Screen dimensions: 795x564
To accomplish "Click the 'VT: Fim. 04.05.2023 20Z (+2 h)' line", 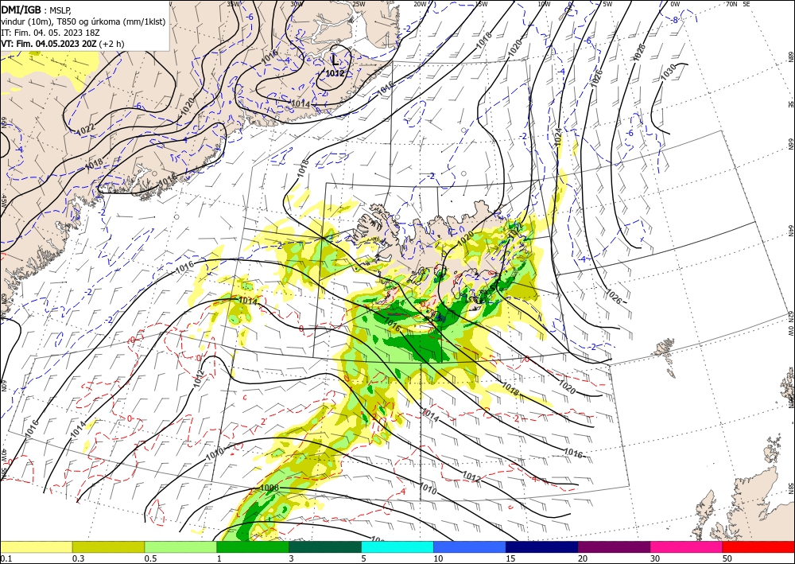I will (62, 44).
